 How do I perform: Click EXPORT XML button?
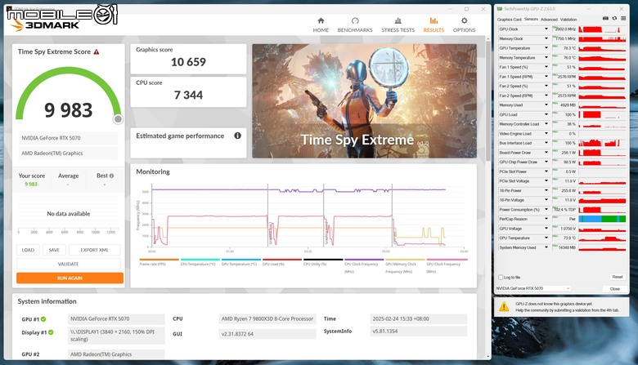coord(94,250)
